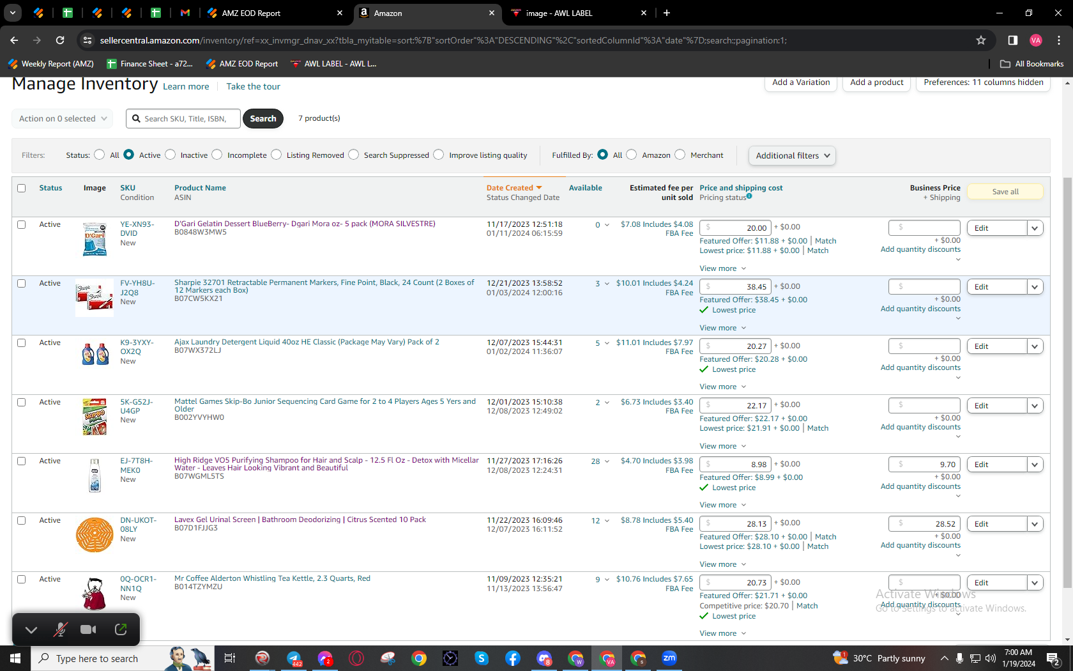The image size is (1073, 671).
Task: Click the share screen icon in meeting bar
Action: (121, 629)
